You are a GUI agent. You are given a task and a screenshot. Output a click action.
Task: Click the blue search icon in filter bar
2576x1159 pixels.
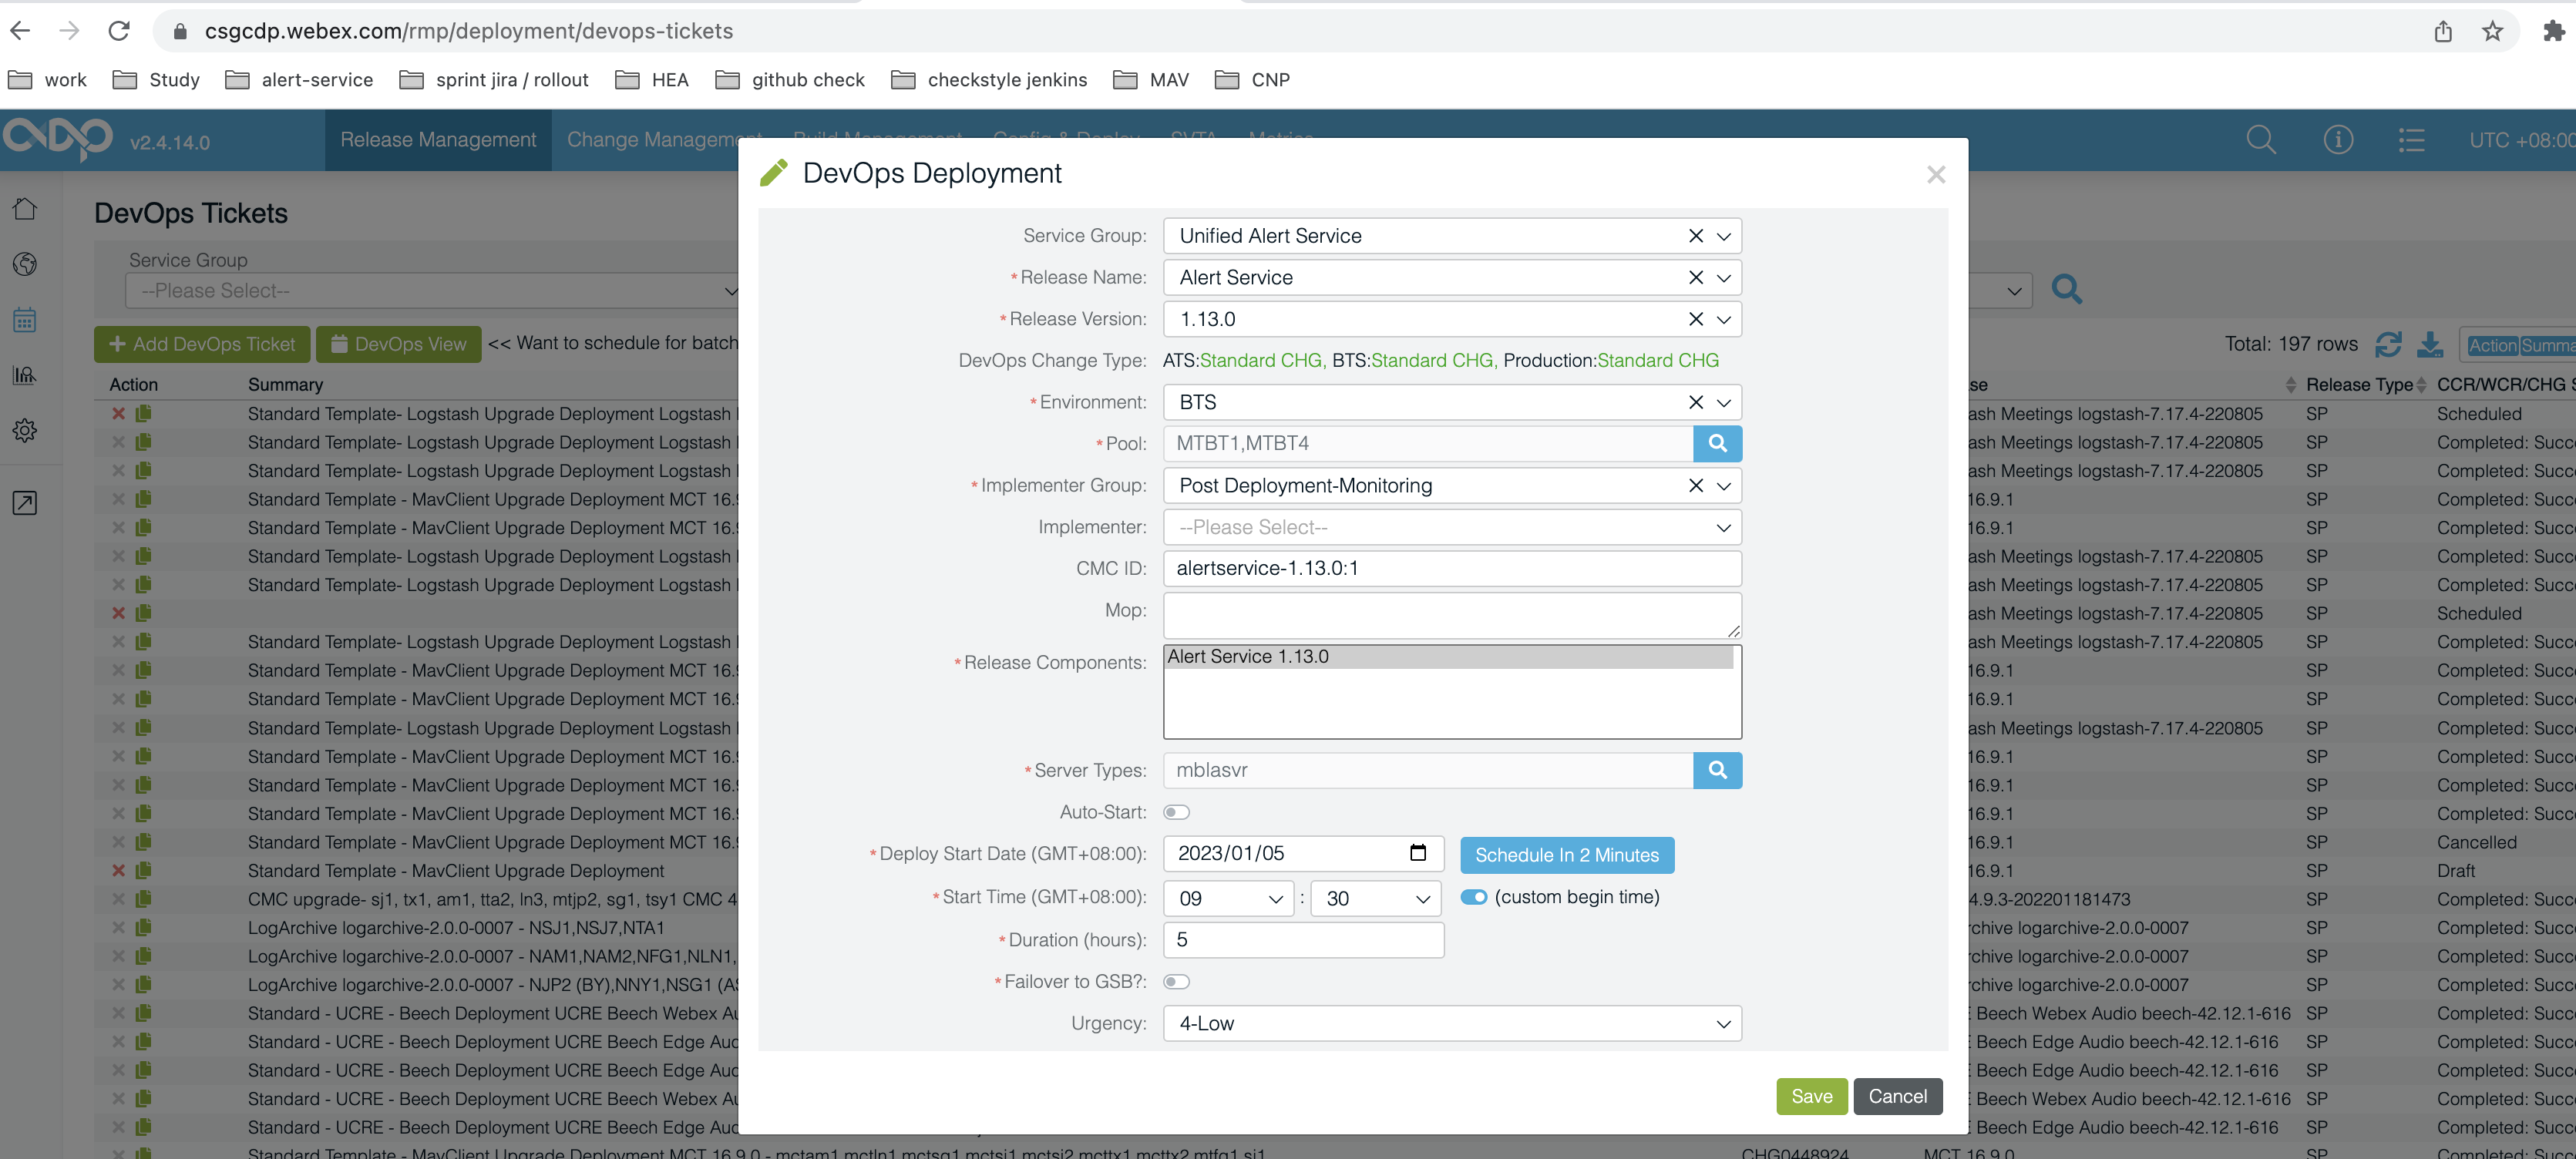(2066, 290)
